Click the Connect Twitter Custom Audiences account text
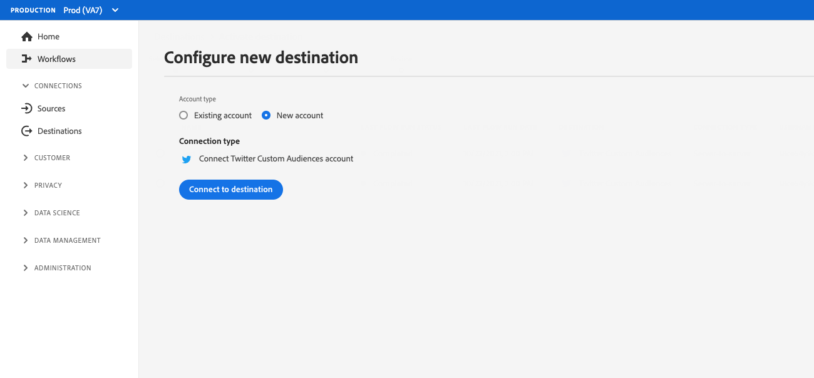 [x=276, y=159]
